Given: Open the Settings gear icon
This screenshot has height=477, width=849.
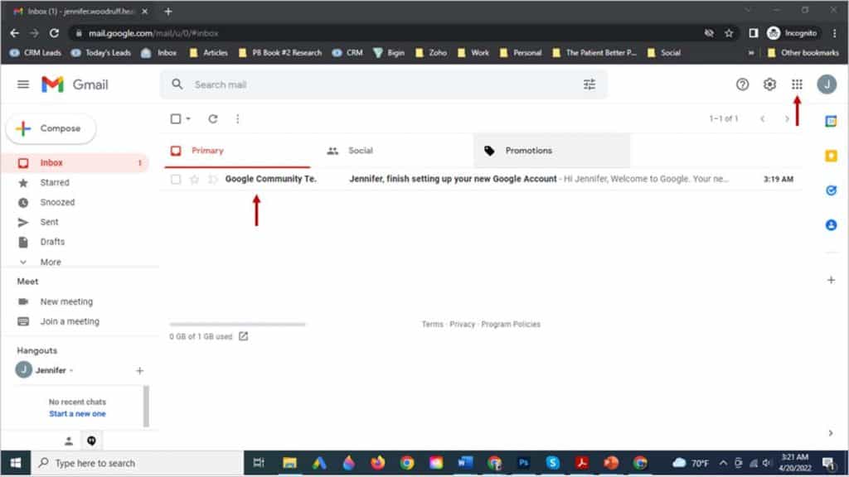Looking at the screenshot, I should pos(769,84).
